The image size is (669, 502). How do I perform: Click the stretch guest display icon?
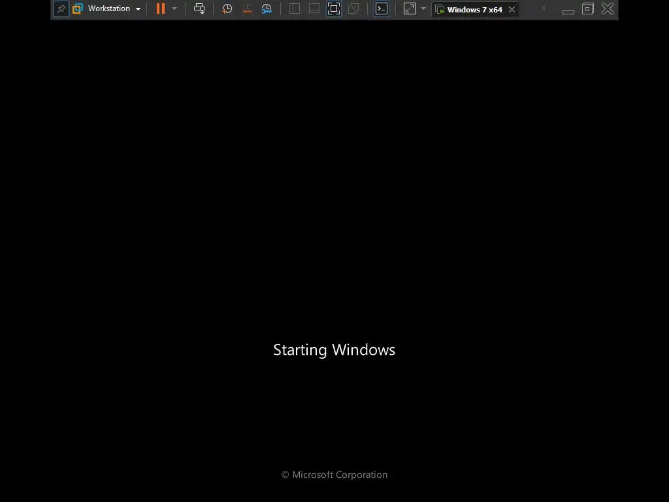pyautogui.click(x=410, y=8)
